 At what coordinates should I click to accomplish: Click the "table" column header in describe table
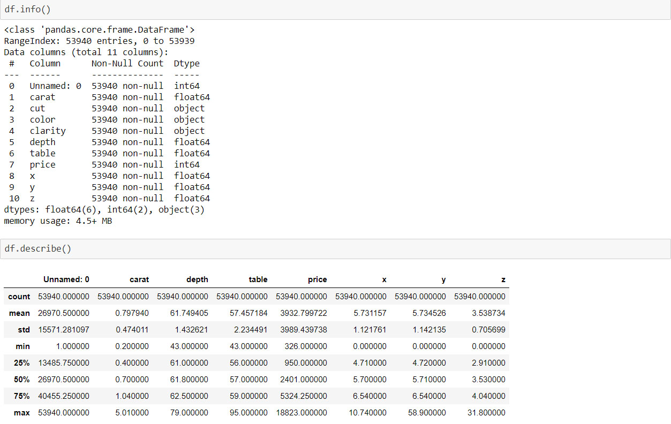tap(258, 279)
